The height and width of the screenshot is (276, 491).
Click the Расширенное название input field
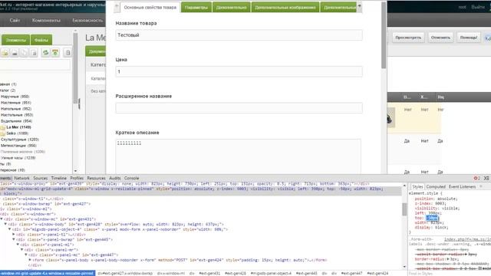(x=239, y=108)
